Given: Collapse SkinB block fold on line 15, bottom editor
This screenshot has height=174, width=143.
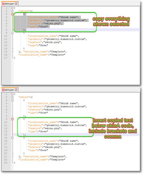Looking at the screenshot, I should click(12, 138).
